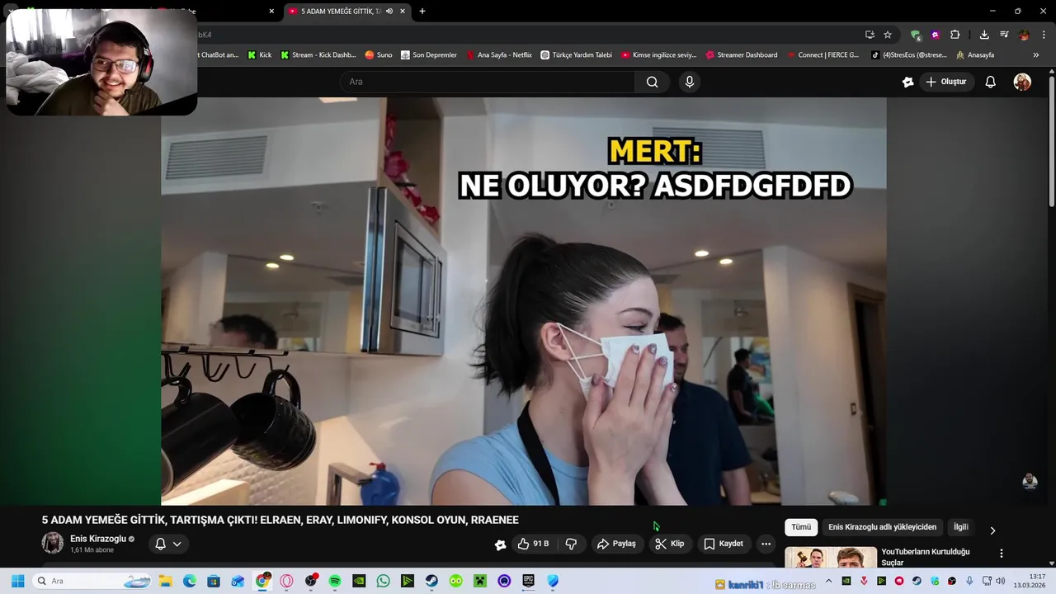Open Steam from the taskbar

(431, 581)
